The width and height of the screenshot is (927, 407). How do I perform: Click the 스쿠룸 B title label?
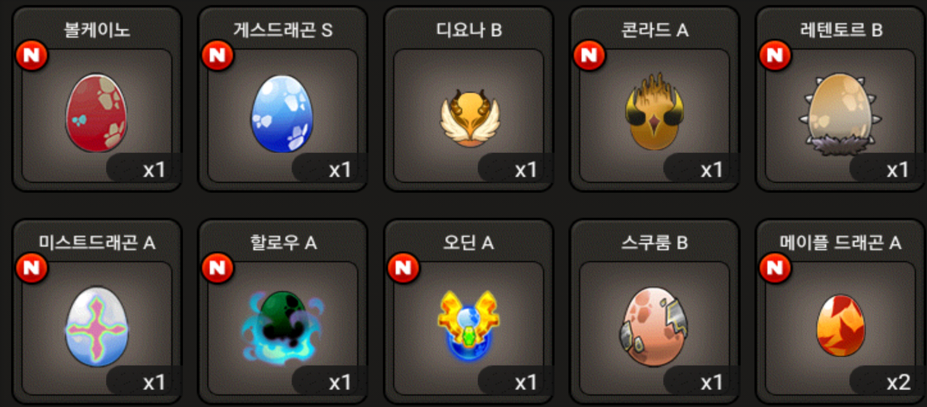654,243
